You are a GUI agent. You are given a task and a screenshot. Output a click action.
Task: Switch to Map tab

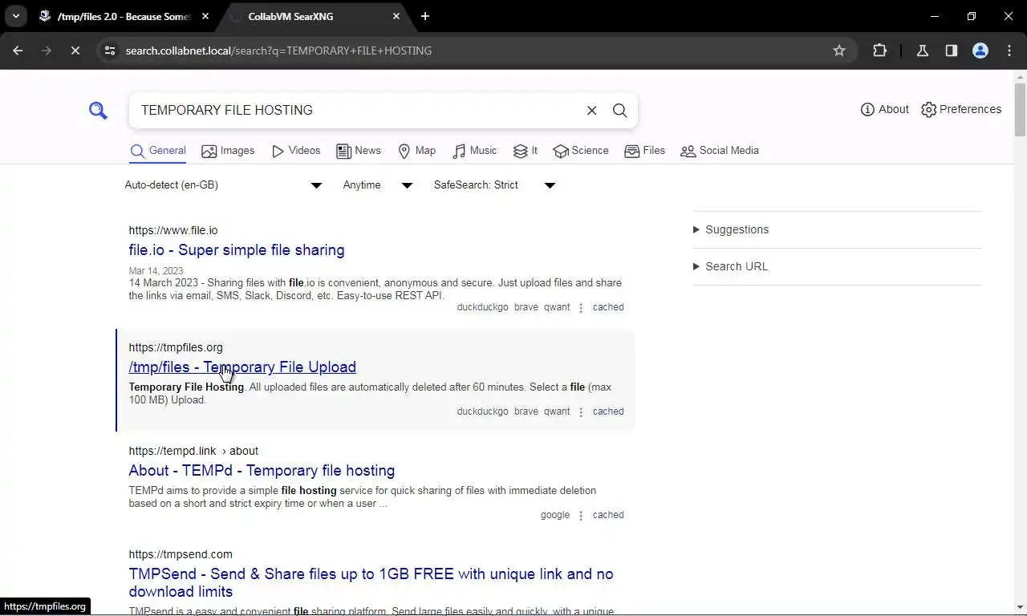tap(416, 151)
